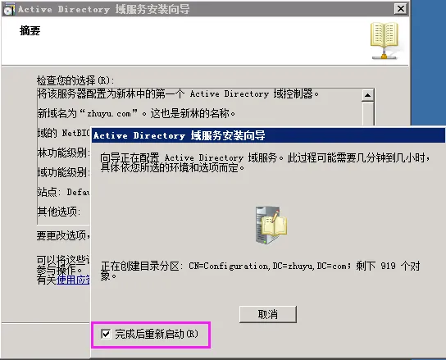
Task: Click the 林功能级别 line in the summary
Action: [x=64, y=153]
